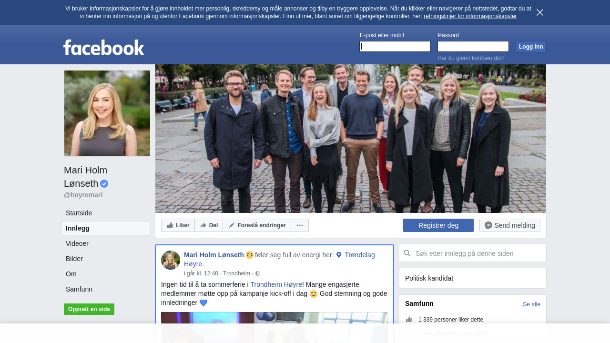Click the Samfunn heading in right panel
The height and width of the screenshot is (343, 610).
click(419, 303)
